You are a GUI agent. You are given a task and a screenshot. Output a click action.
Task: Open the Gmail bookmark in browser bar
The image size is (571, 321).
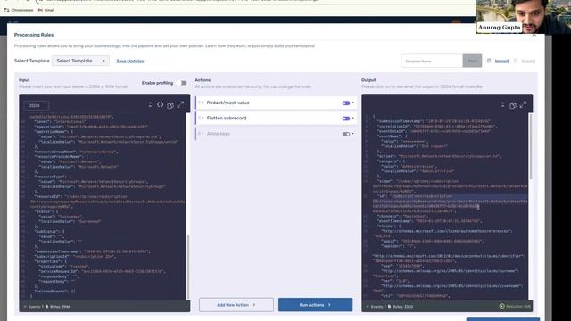tap(46, 10)
